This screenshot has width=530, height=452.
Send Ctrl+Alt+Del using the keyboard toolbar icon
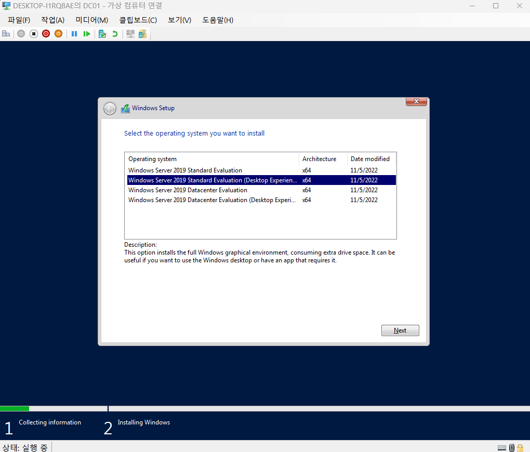[6, 33]
